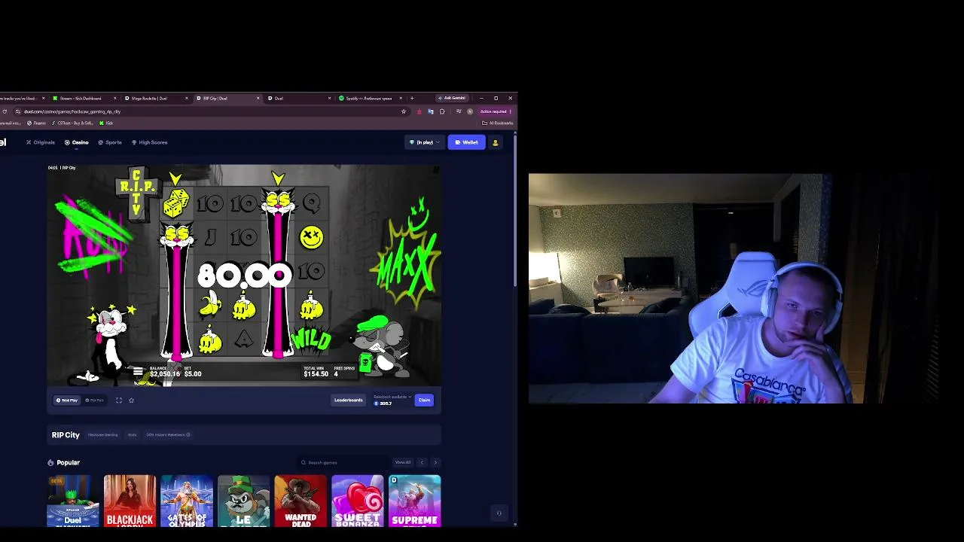Click the Popular section heading
This screenshot has height=542, width=964.
[x=68, y=462]
